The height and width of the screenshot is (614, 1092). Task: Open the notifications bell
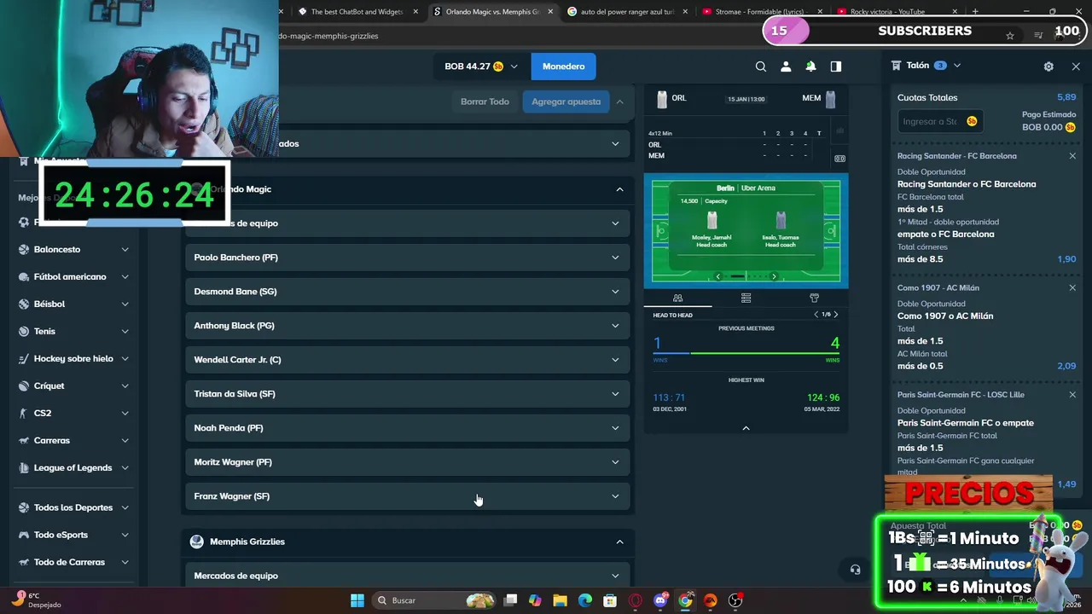(810, 67)
